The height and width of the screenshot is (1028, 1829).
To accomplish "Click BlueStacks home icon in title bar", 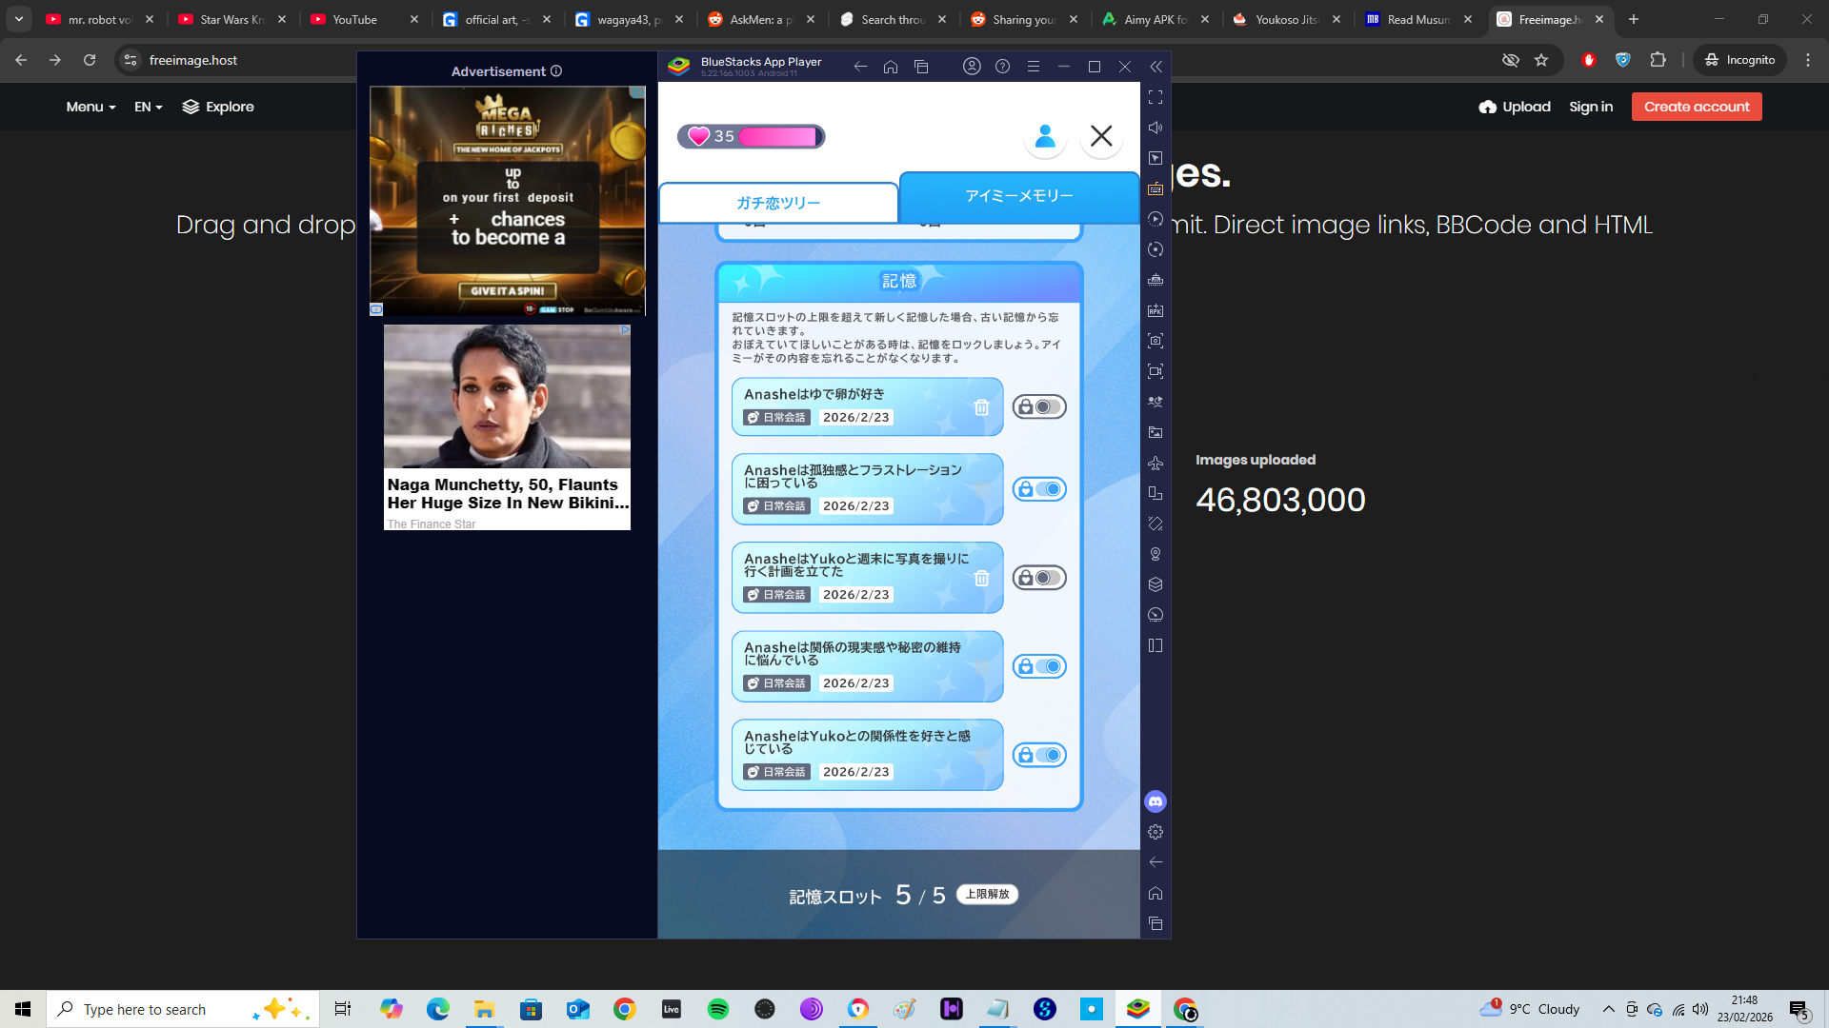I will click(891, 67).
